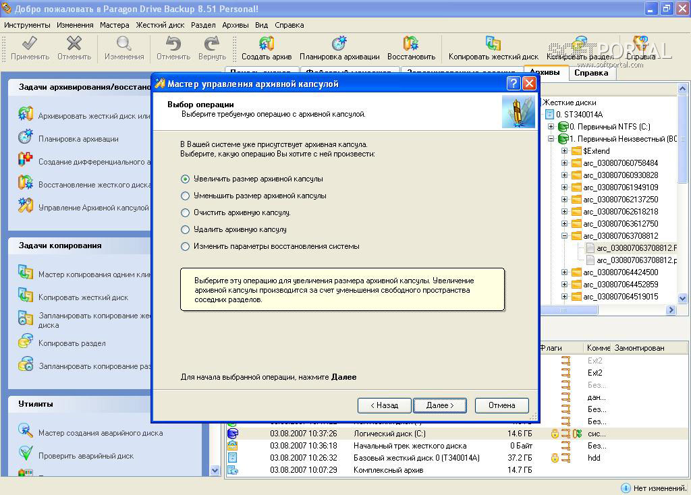
Task: Click the Применить toolbar icon
Action: (30, 43)
